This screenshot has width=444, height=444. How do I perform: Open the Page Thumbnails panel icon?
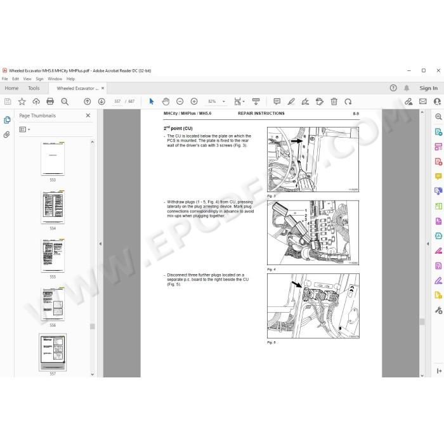click(x=7, y=120)
